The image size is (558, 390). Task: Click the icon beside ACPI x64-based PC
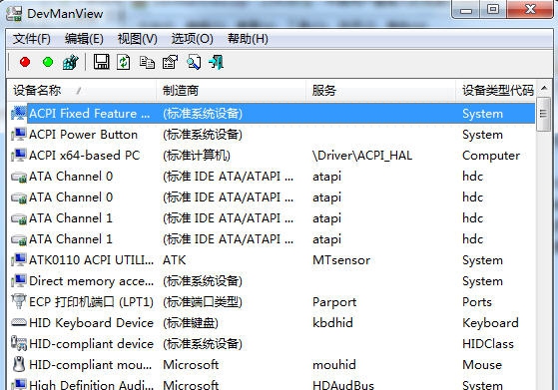(19, 156)
